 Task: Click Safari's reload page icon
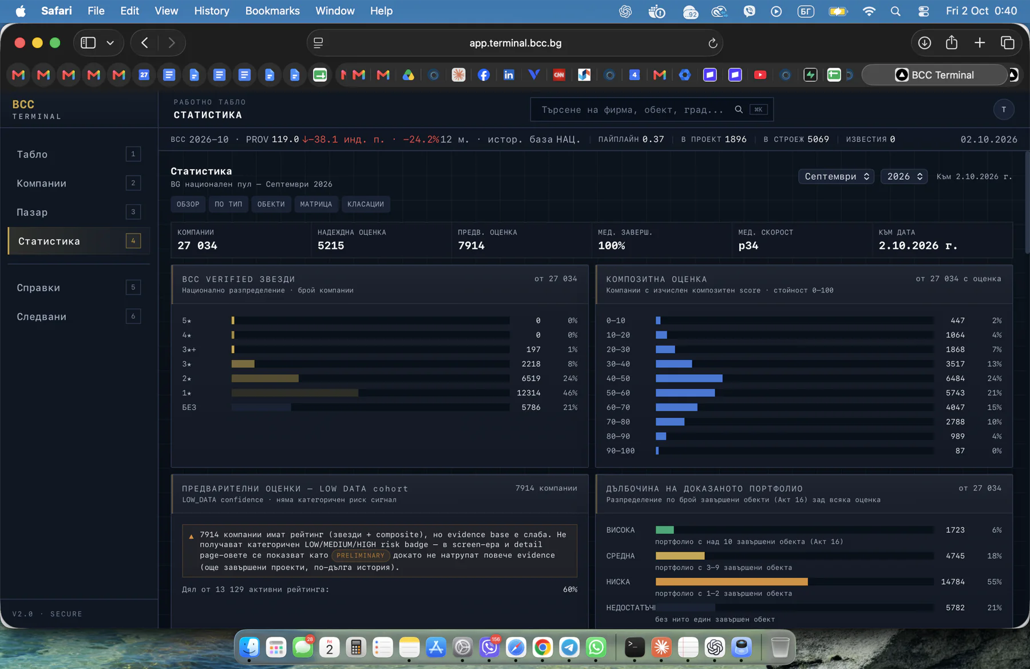tap(712, 43)
